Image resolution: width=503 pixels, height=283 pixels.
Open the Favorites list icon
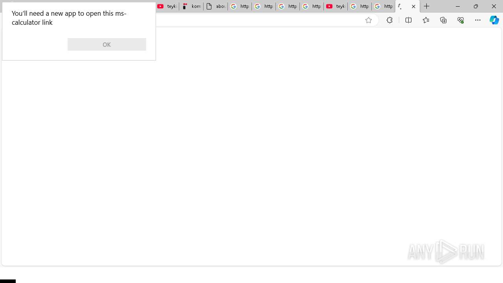[x=426, y=20]
